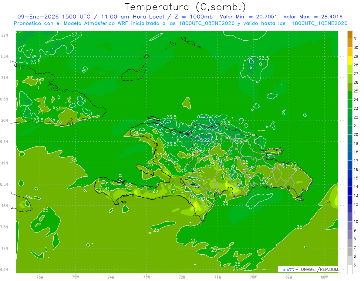Click the dark blue legend swatch between 13 and 14
364x281 pixels.
pyautogui.click(x=350, y=191)
